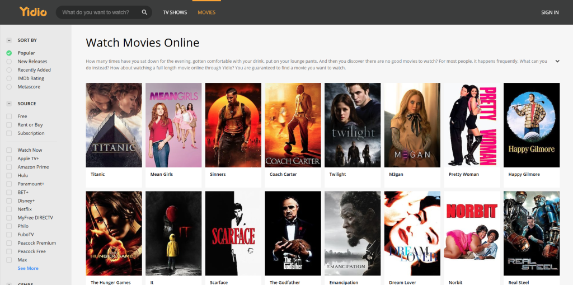Click the Twilight title text
The width and height of the screenshot is (573, 285).
[x=337, y=174]
